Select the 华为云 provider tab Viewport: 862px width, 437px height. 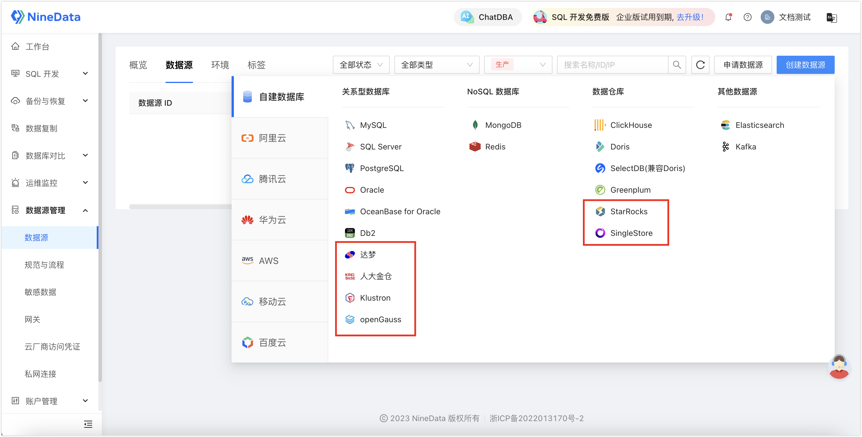coord(280,220)
